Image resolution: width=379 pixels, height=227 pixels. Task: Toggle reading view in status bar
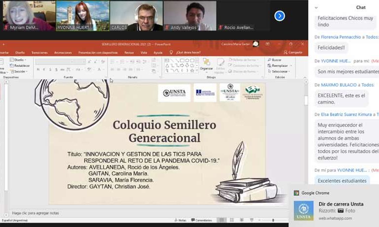pos(241,220)
